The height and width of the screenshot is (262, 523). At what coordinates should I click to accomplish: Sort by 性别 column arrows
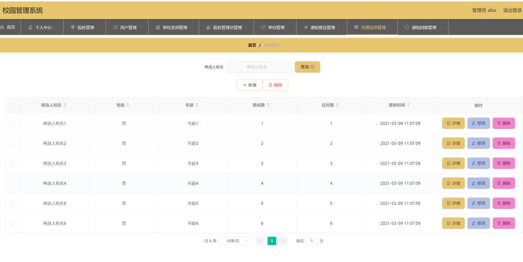(x=128, y=105)
